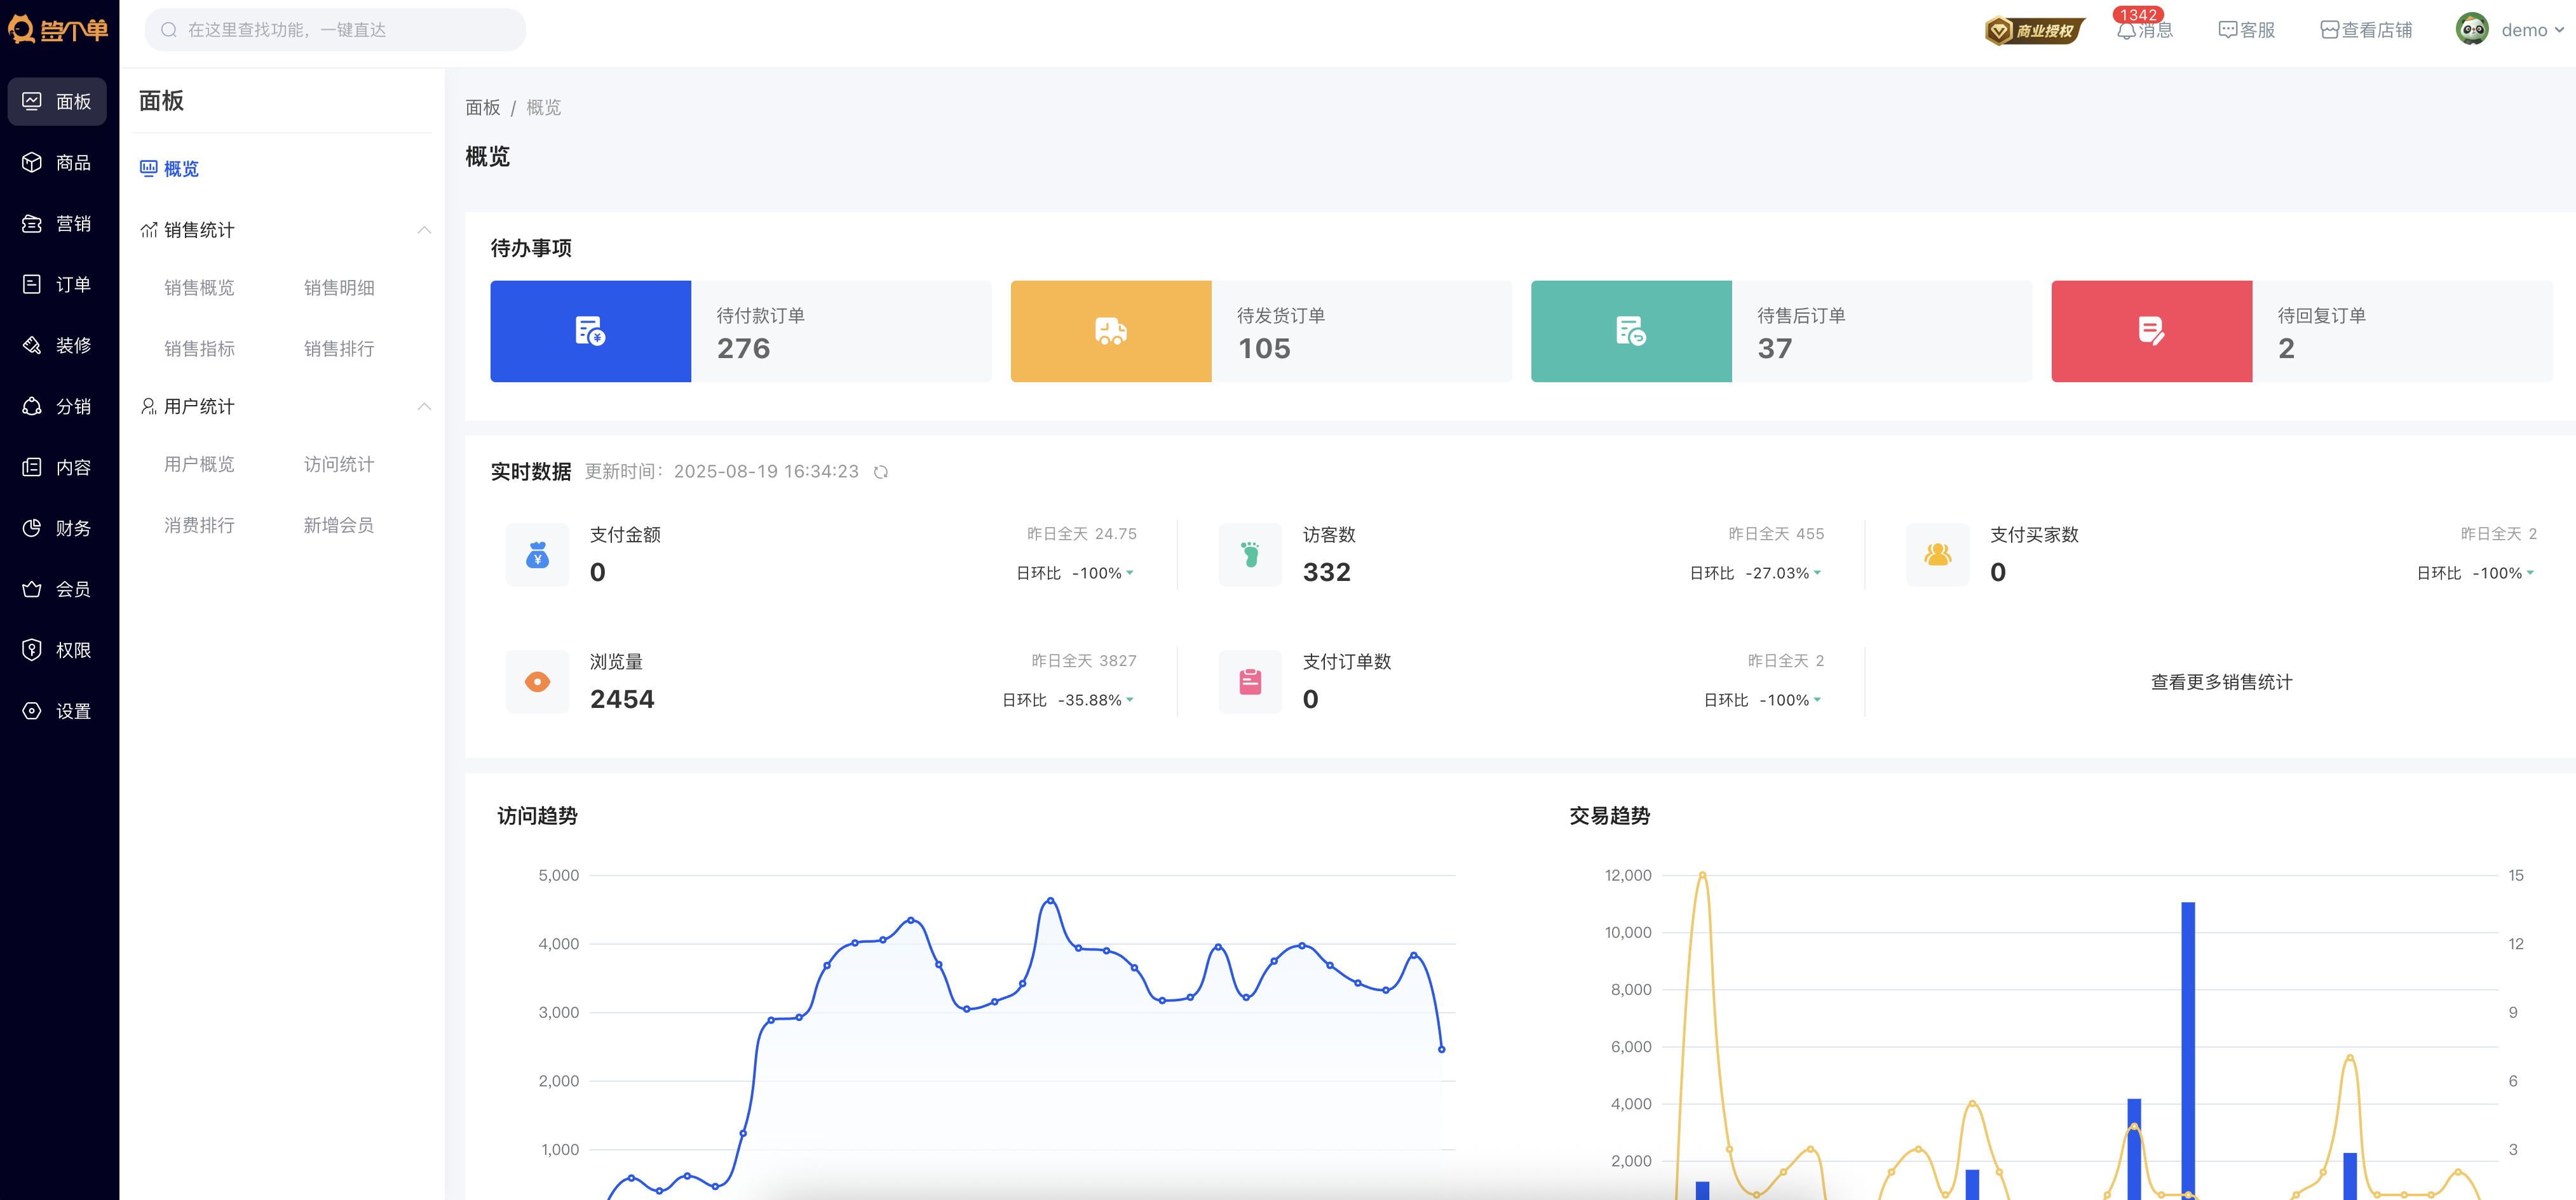
Task: Collapse the 用户统计 section
Action: pyautogui.click(x=424, y=406)
